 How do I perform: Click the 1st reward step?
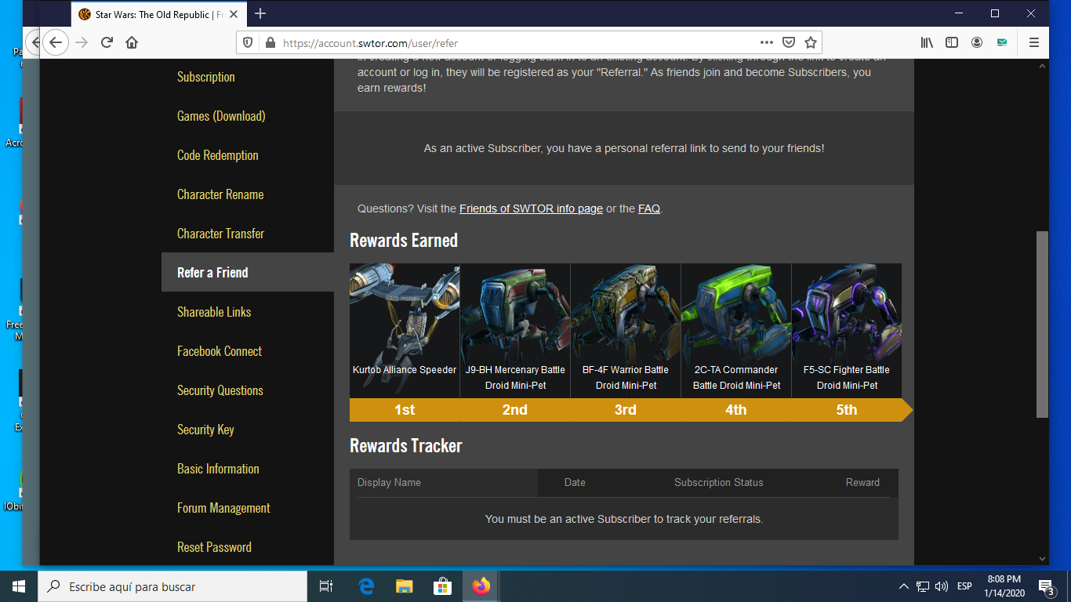[405, 410]
